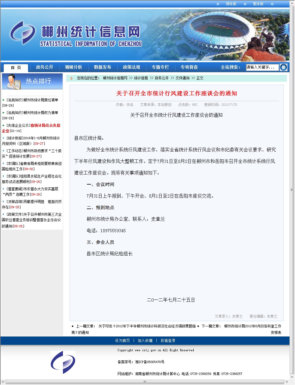This screenshot has width=295, height=385.
Task: Open 市农普办大力夯实基层“两员”选聘 article
Action: coord(30,191)
